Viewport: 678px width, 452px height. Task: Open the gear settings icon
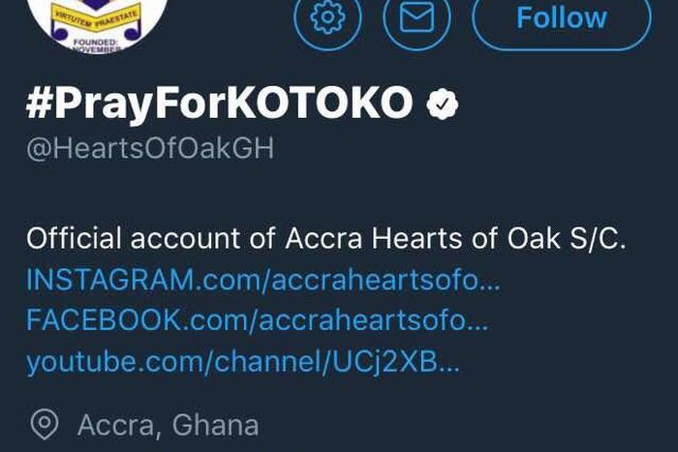[x=327, y=17]
